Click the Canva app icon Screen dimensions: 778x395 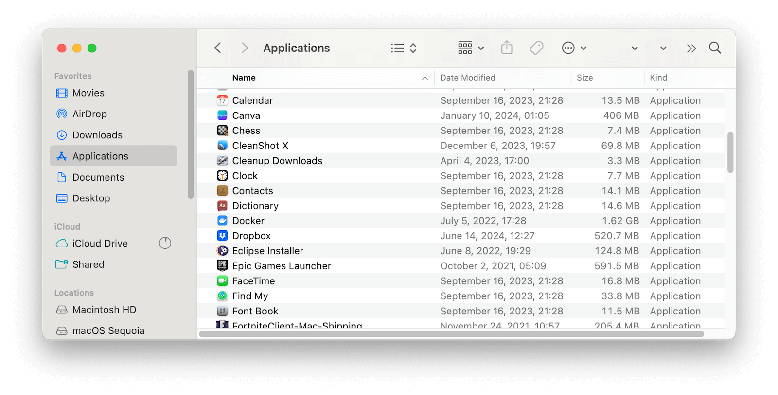point(222,115)
